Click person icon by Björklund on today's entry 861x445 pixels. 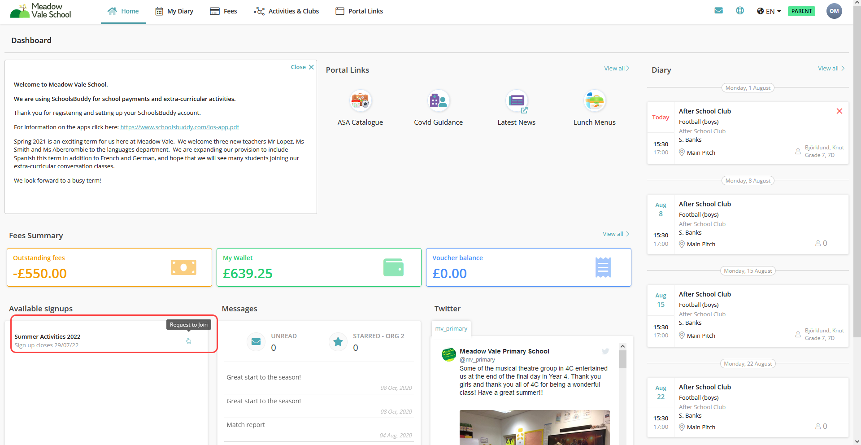(x=798, y=151)
